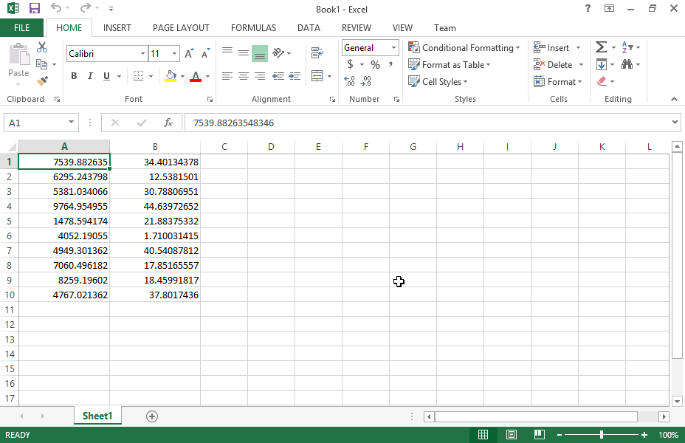
Task: Expand the General number format dropdown
Action: pos(393,48)
